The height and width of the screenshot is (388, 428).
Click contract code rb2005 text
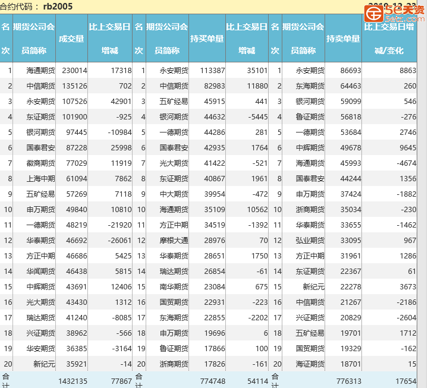tap(58, 7)
